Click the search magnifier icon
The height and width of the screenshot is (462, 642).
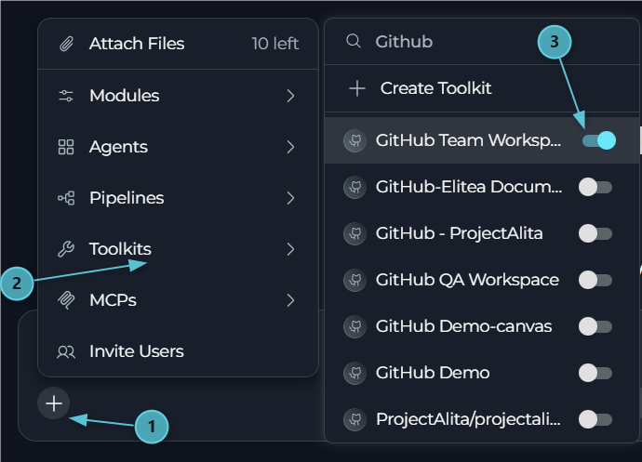(354, 41)
